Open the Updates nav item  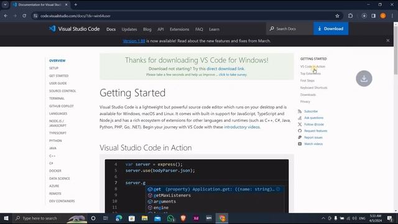[129, 29]
